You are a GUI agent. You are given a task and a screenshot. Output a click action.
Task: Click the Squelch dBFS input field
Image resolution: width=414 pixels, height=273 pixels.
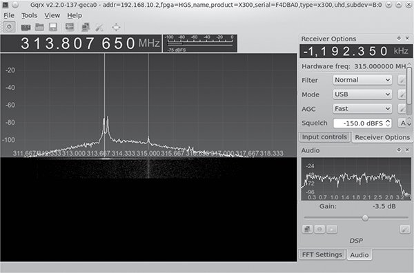[x=362, y=123]
